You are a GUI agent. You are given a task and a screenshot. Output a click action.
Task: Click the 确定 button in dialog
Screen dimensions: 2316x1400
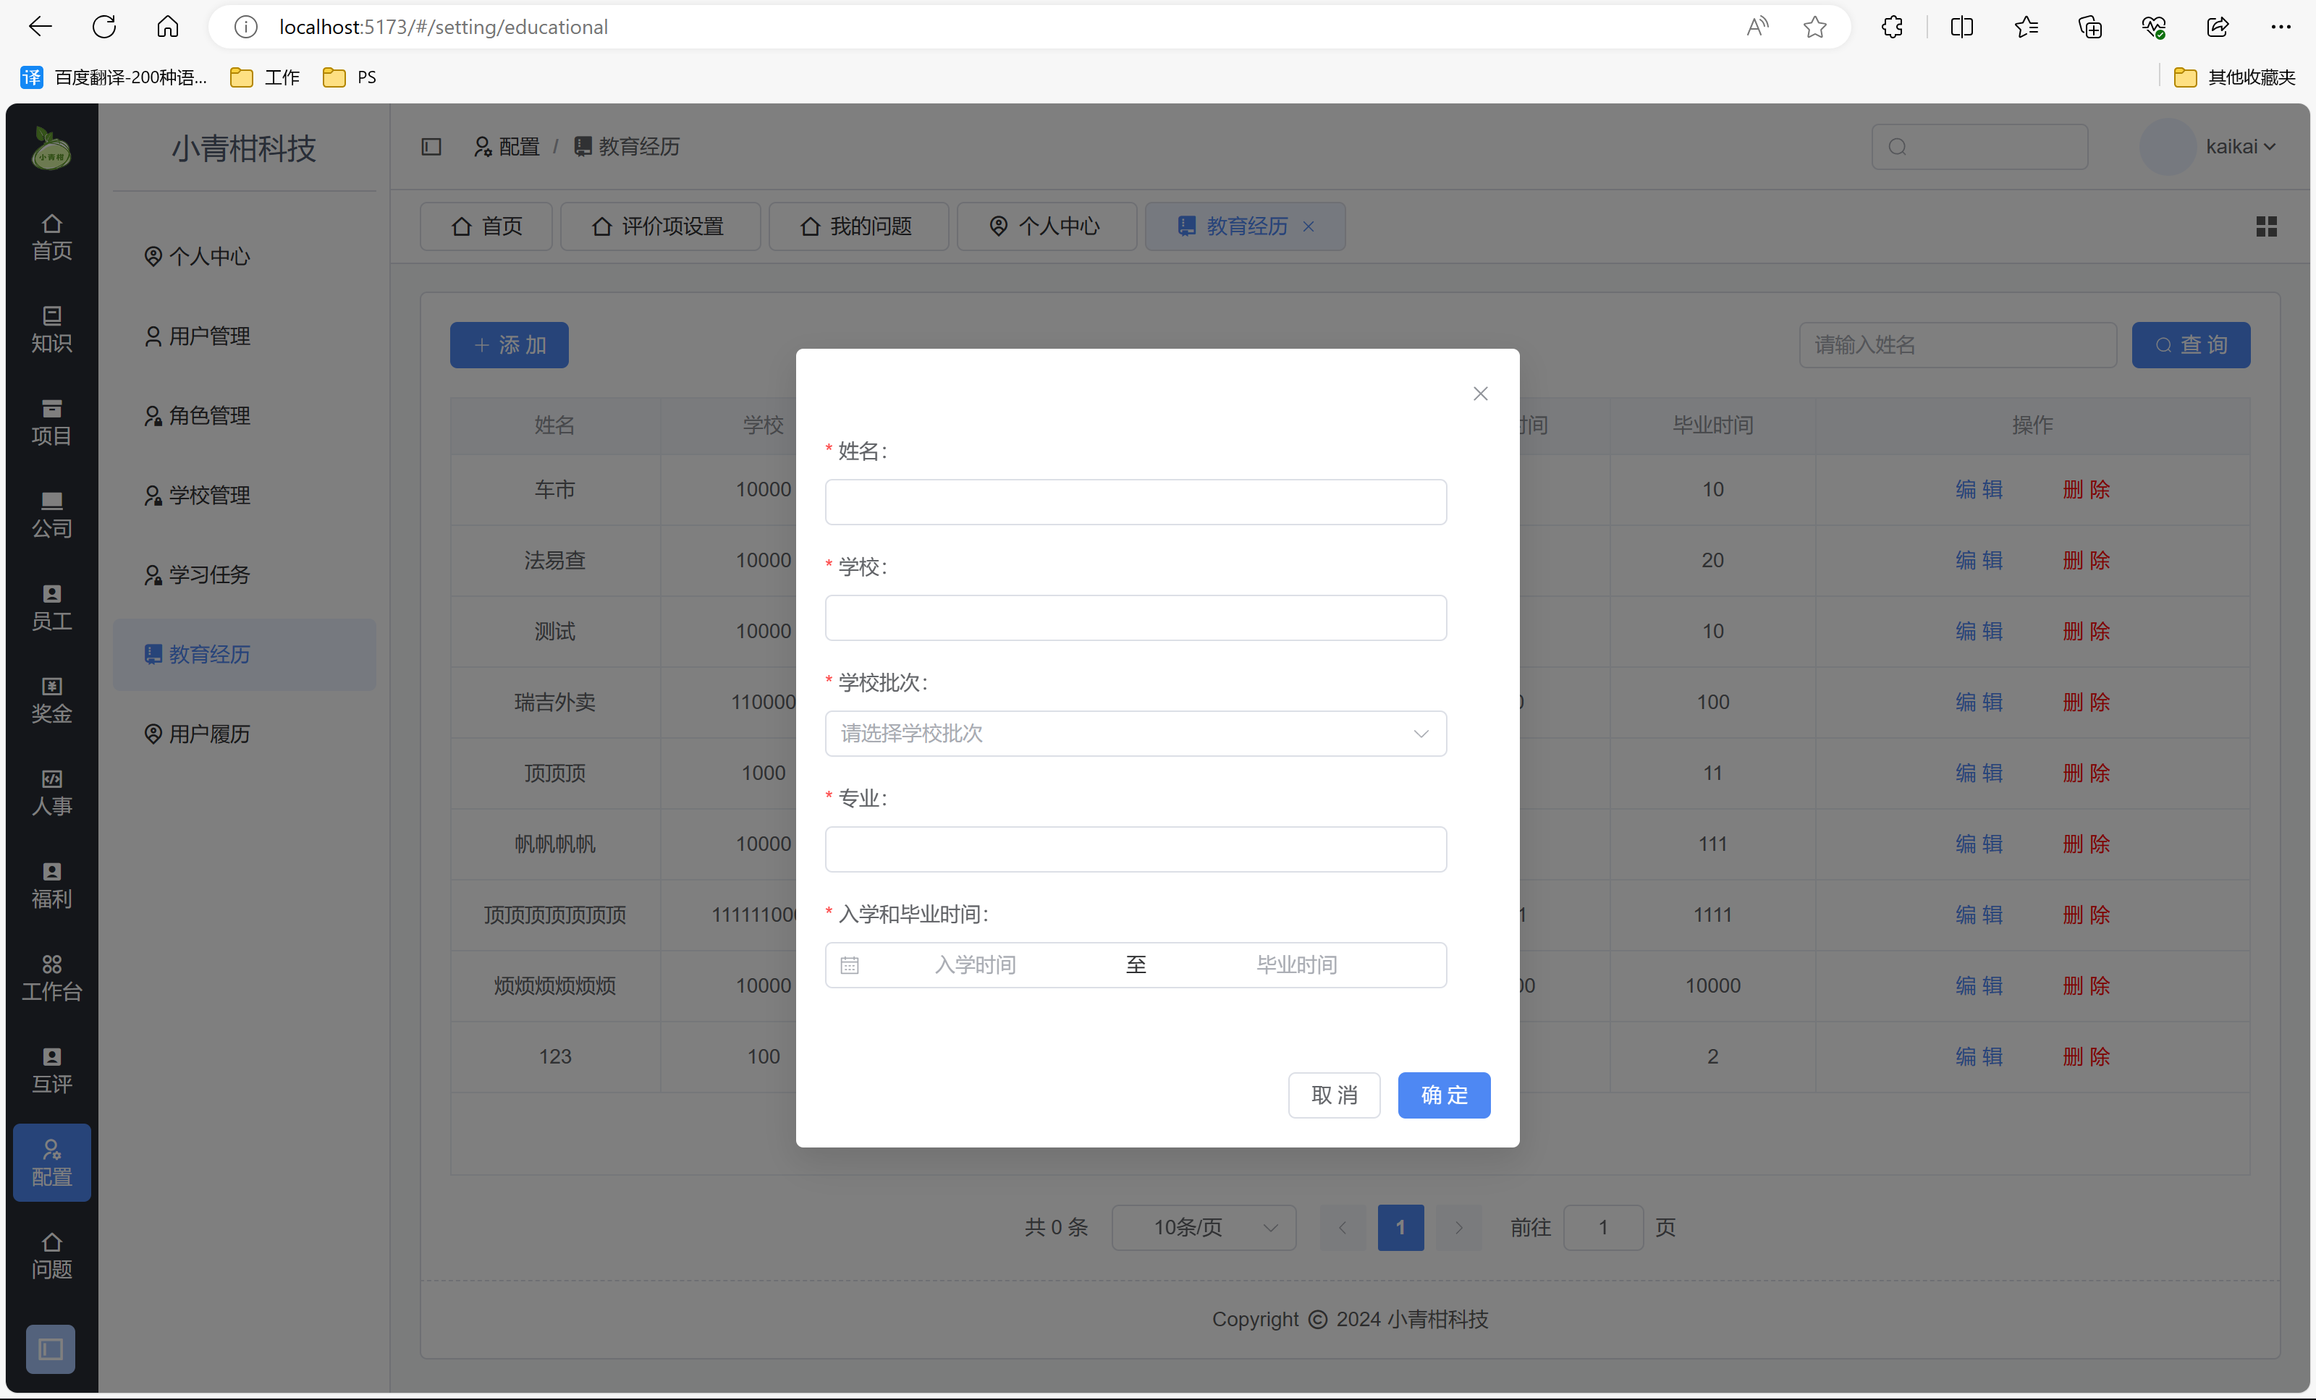(x=1444, y=1095)
